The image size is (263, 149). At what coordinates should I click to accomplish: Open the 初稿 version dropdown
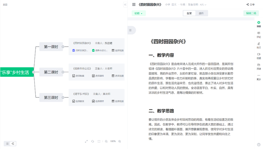click(x=139, y=13)
